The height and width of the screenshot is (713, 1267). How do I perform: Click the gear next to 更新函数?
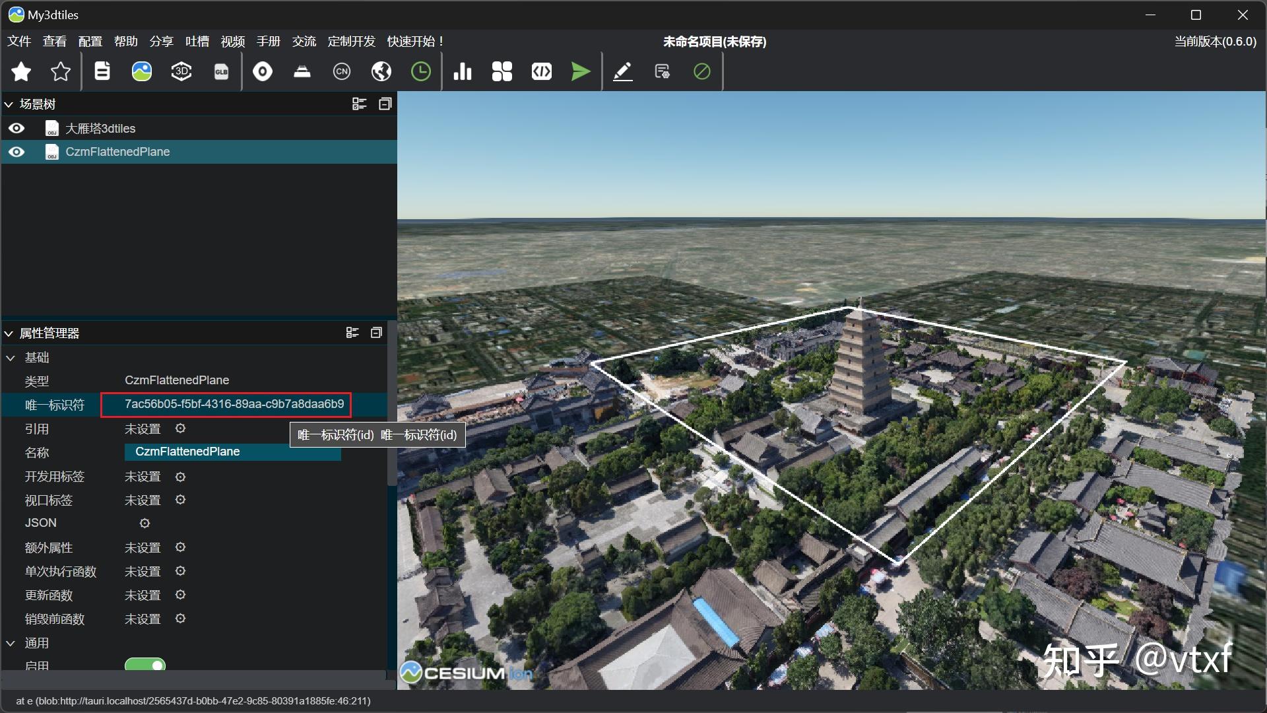pos(180,595)
